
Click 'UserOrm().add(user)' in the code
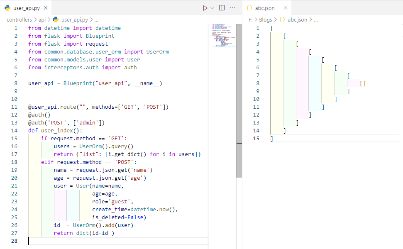point(103,225)
